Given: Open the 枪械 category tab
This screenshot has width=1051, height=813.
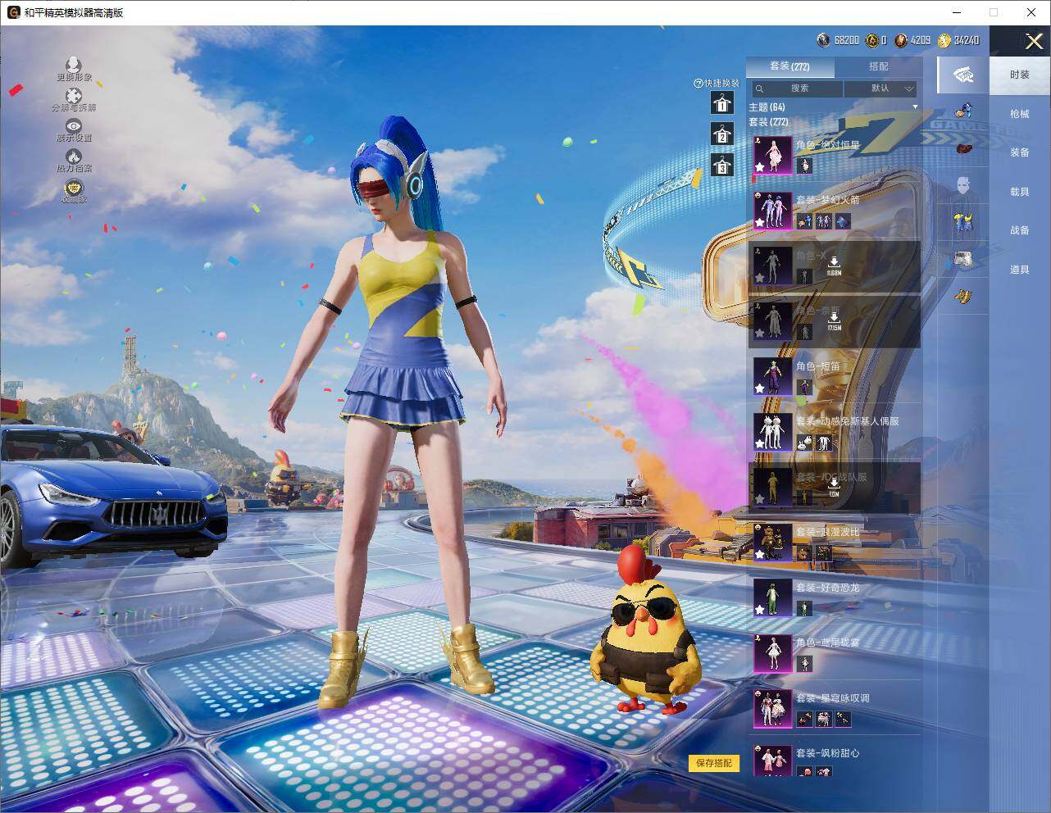Looking at the screenshot, I should (1019, 114).
